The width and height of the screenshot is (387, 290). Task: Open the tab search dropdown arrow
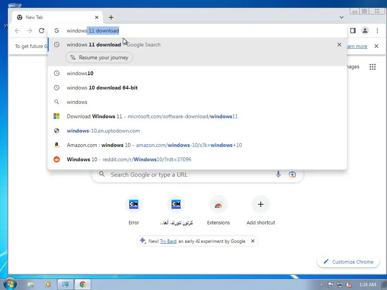point(342,17)
